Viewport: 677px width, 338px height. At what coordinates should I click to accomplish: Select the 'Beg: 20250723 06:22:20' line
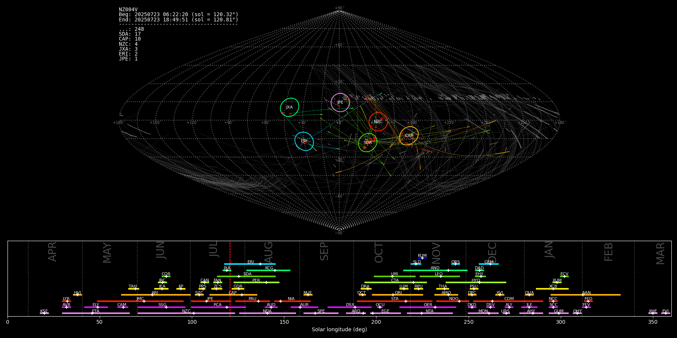(x=179, y=15)
